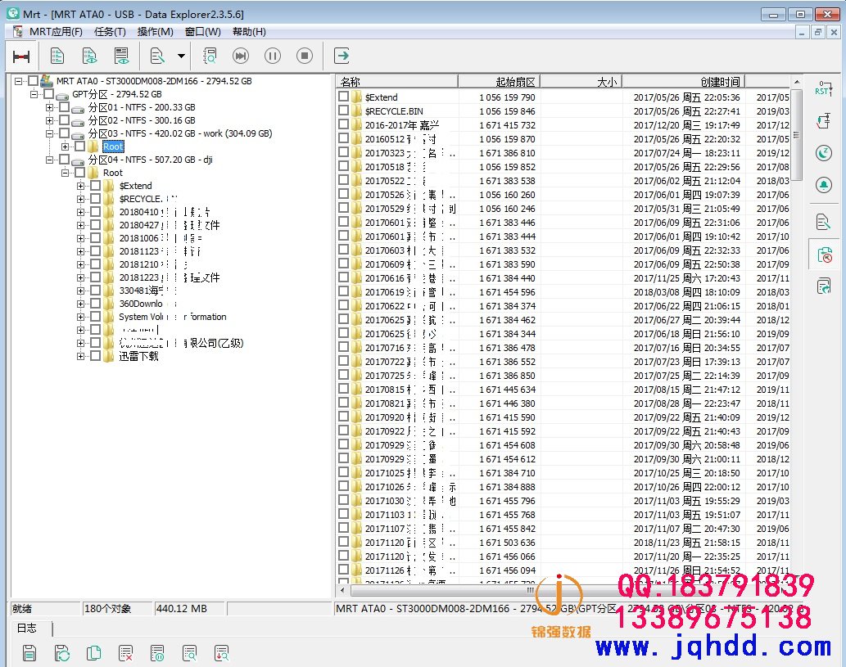Sort by the 起始扇区 column header
This screenshot has height=667, width=846.
pos(499,81)
